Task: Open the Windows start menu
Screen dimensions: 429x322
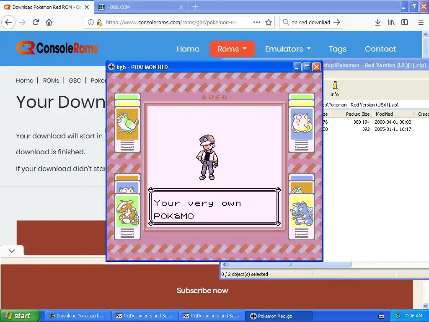Action: coord(20,316)
